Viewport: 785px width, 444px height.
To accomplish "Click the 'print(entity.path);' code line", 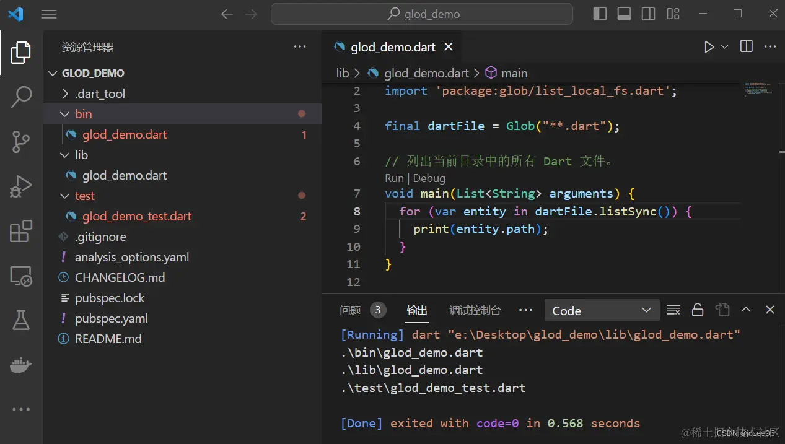I will [481, 229].
